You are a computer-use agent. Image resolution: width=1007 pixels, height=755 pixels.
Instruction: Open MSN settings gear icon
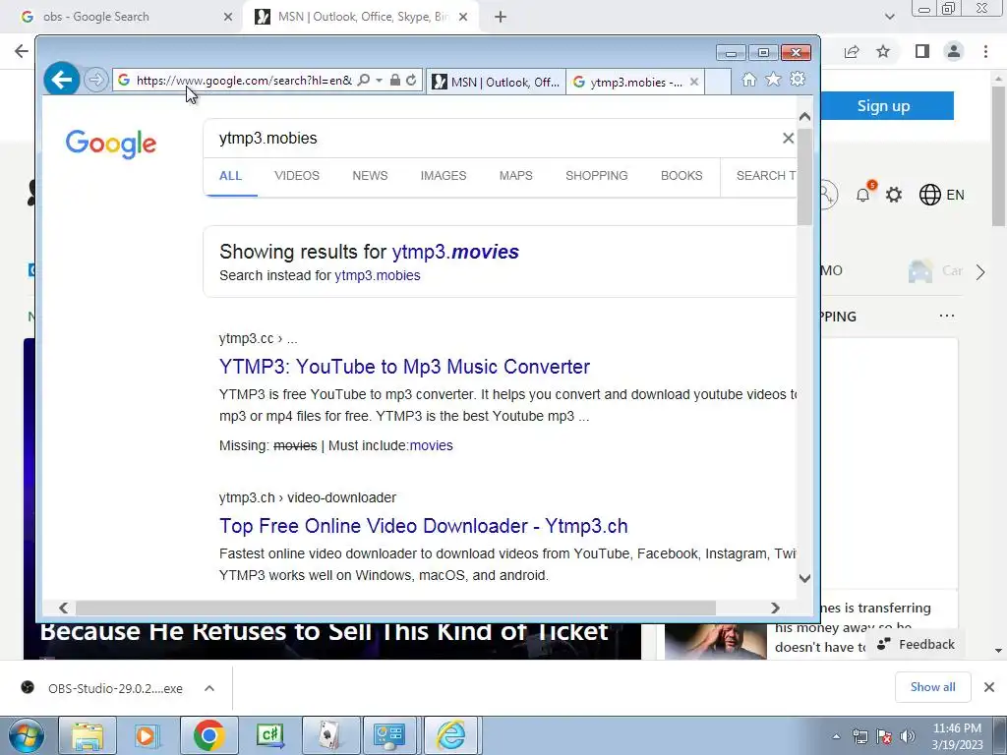[894, 195]
